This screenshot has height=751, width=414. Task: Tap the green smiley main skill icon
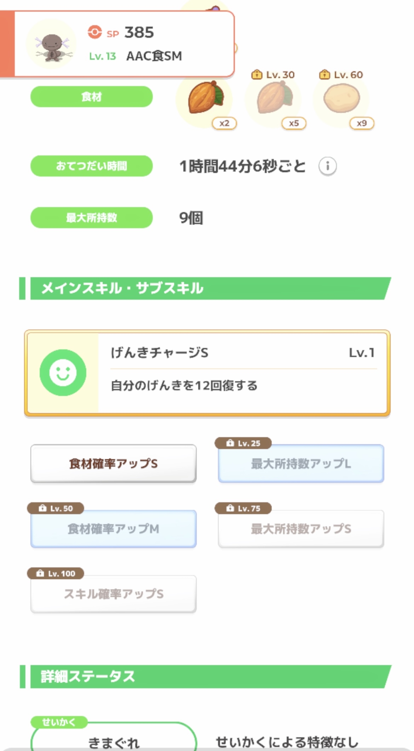click(x=63, y=372)
